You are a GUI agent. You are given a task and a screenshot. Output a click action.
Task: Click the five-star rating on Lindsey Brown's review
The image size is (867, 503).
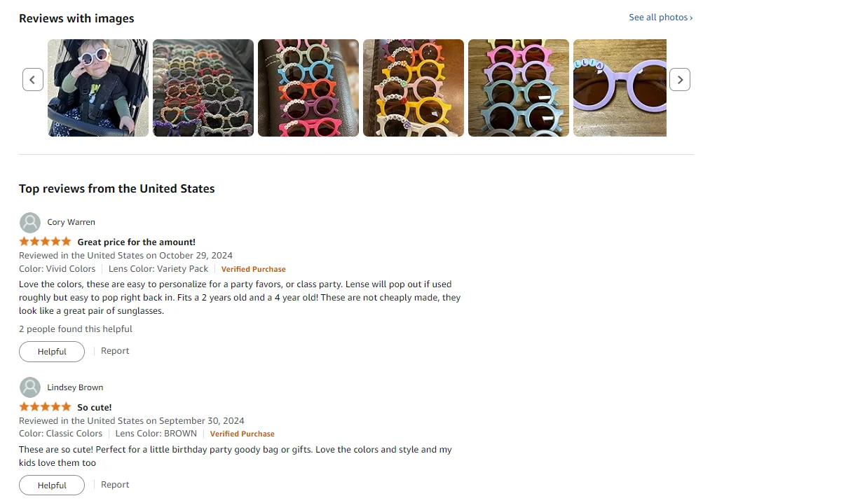46,407
